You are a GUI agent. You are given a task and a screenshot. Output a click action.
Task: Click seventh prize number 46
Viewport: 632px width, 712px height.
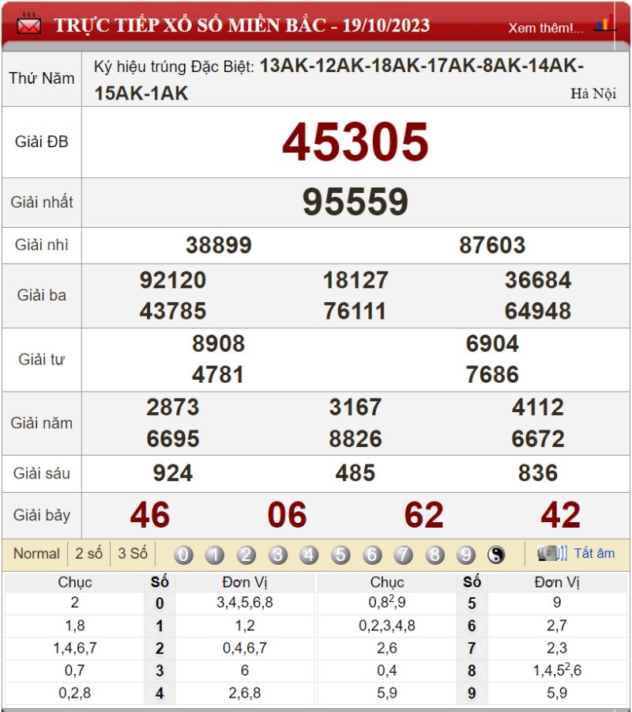pyautogui.click(x=150, y=515)
